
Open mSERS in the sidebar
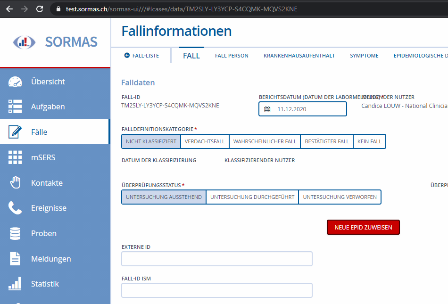pos(55,157)
